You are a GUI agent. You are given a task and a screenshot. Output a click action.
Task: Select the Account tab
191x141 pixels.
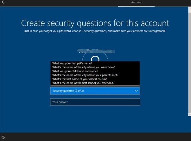(x=136, y=2)
